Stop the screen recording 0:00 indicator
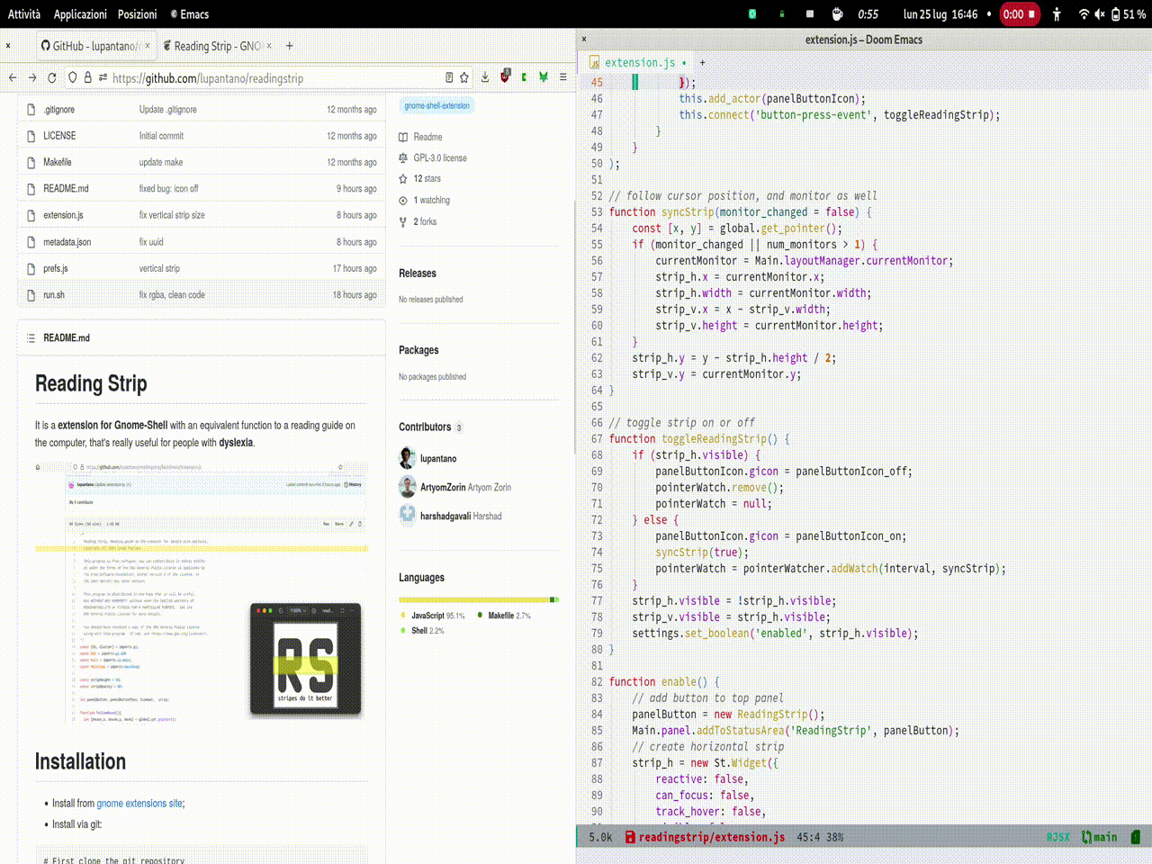This screenshot has width=1152, height=864. [1020, 14]
